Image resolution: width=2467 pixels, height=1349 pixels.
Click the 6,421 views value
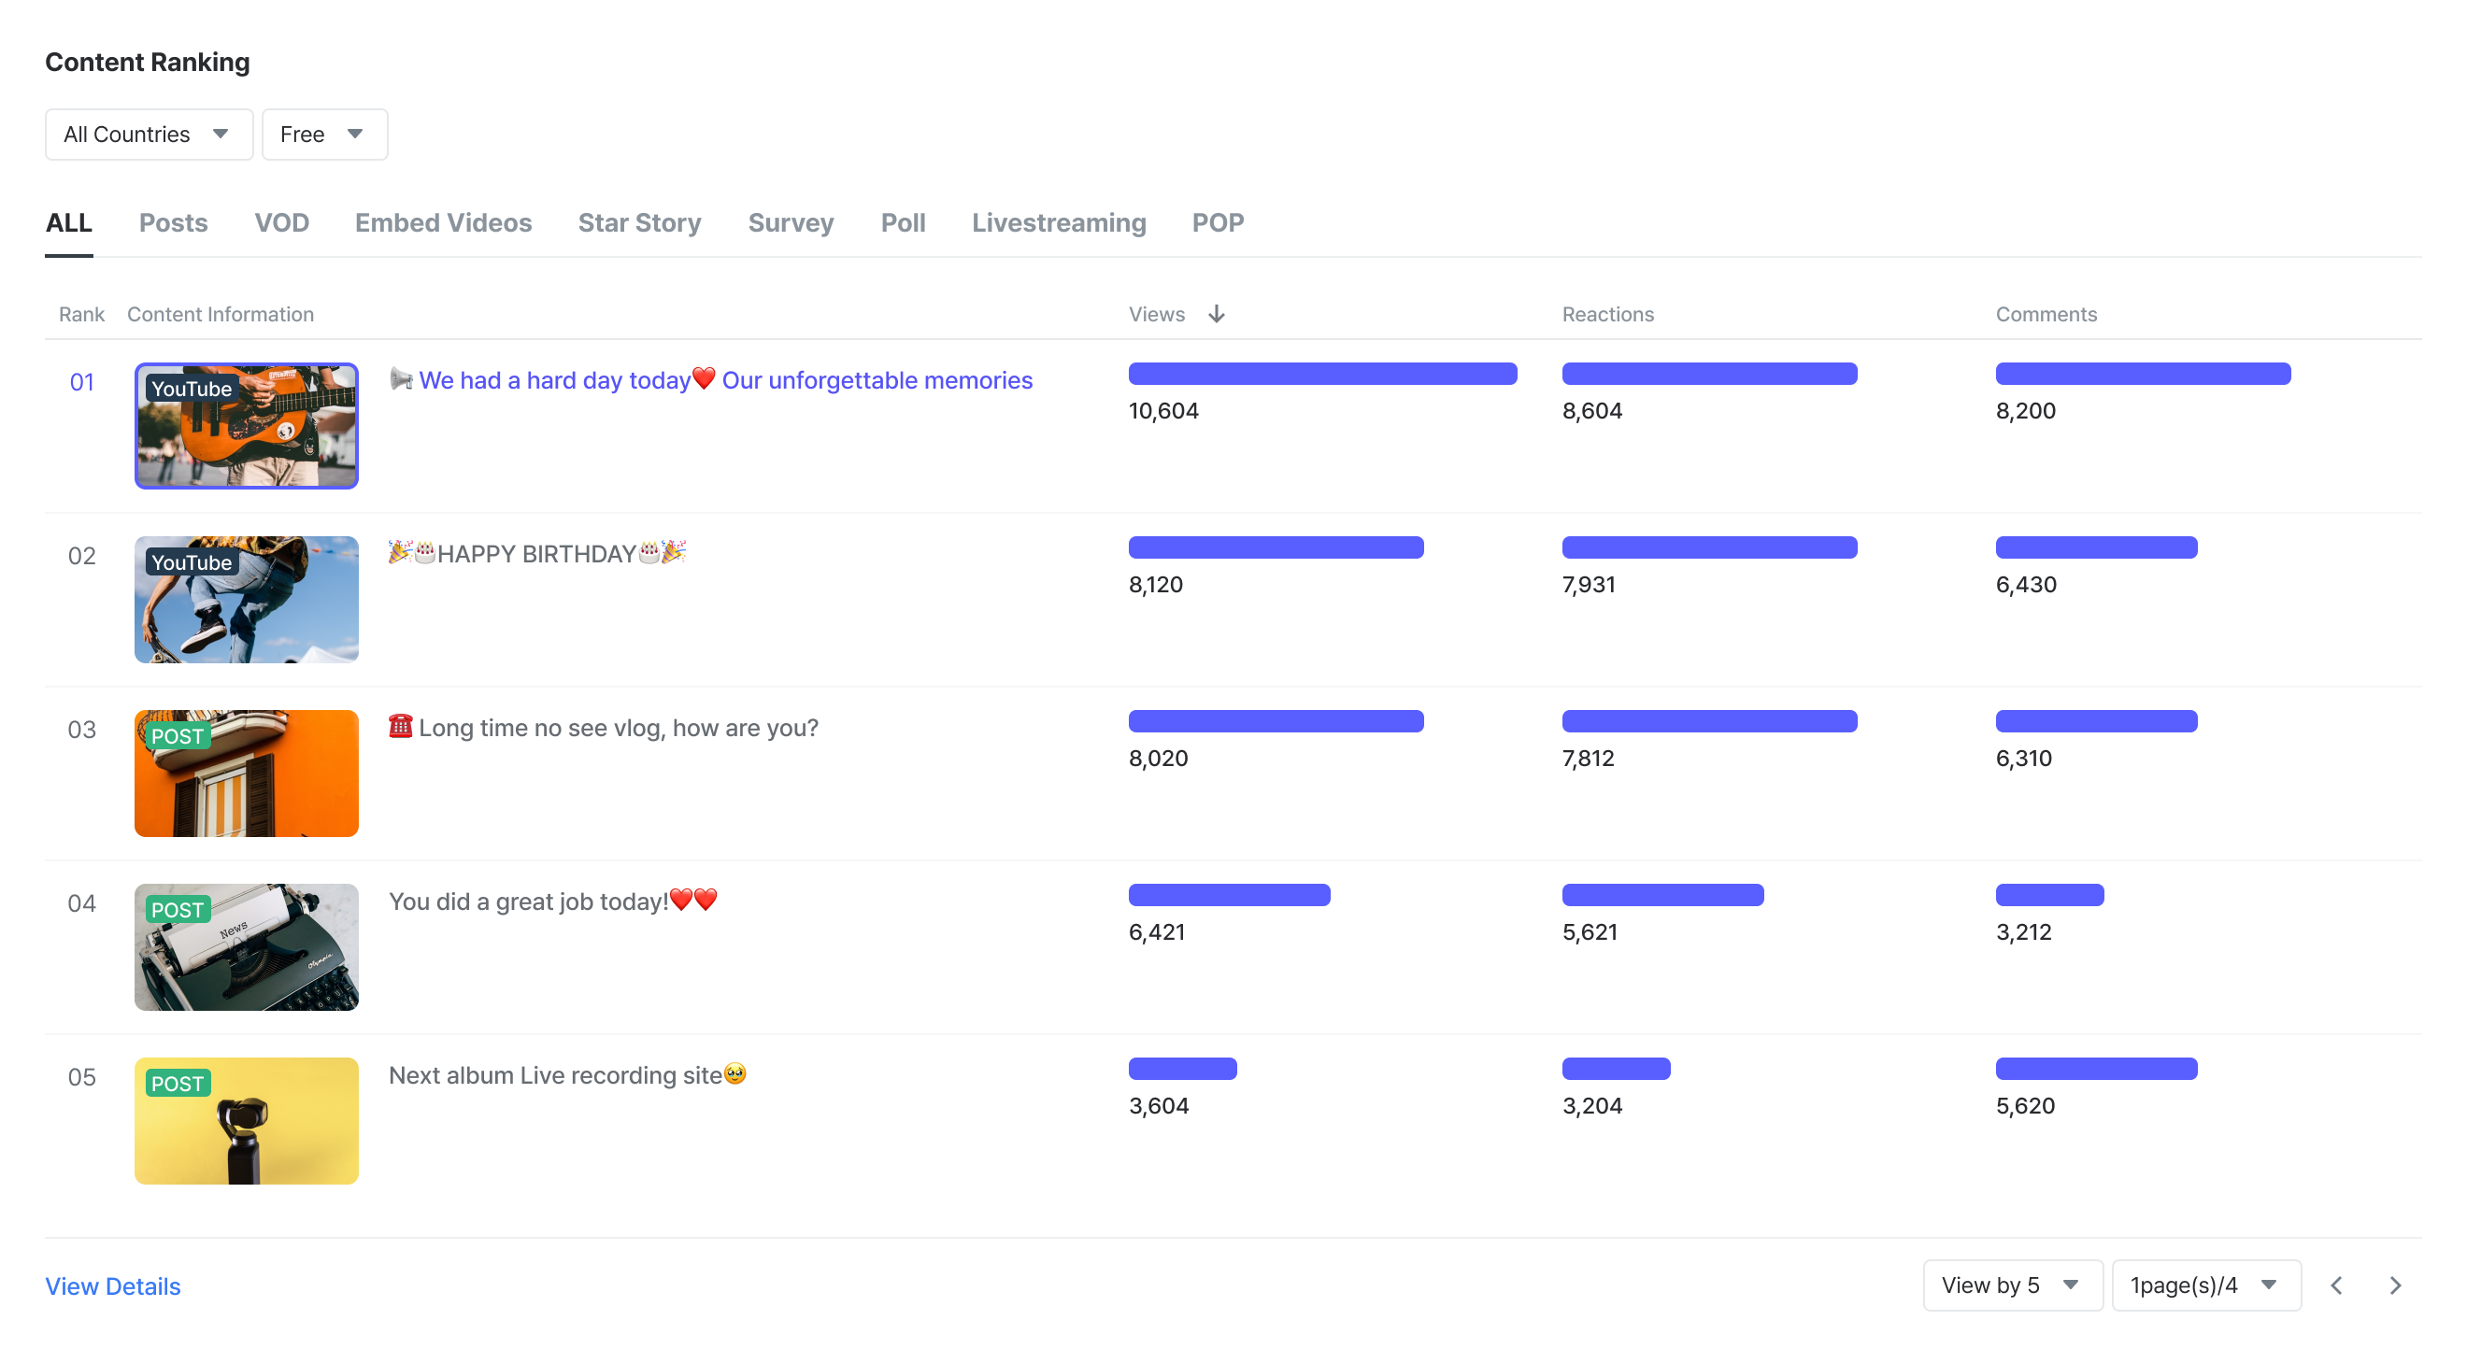coord(1157,932)
